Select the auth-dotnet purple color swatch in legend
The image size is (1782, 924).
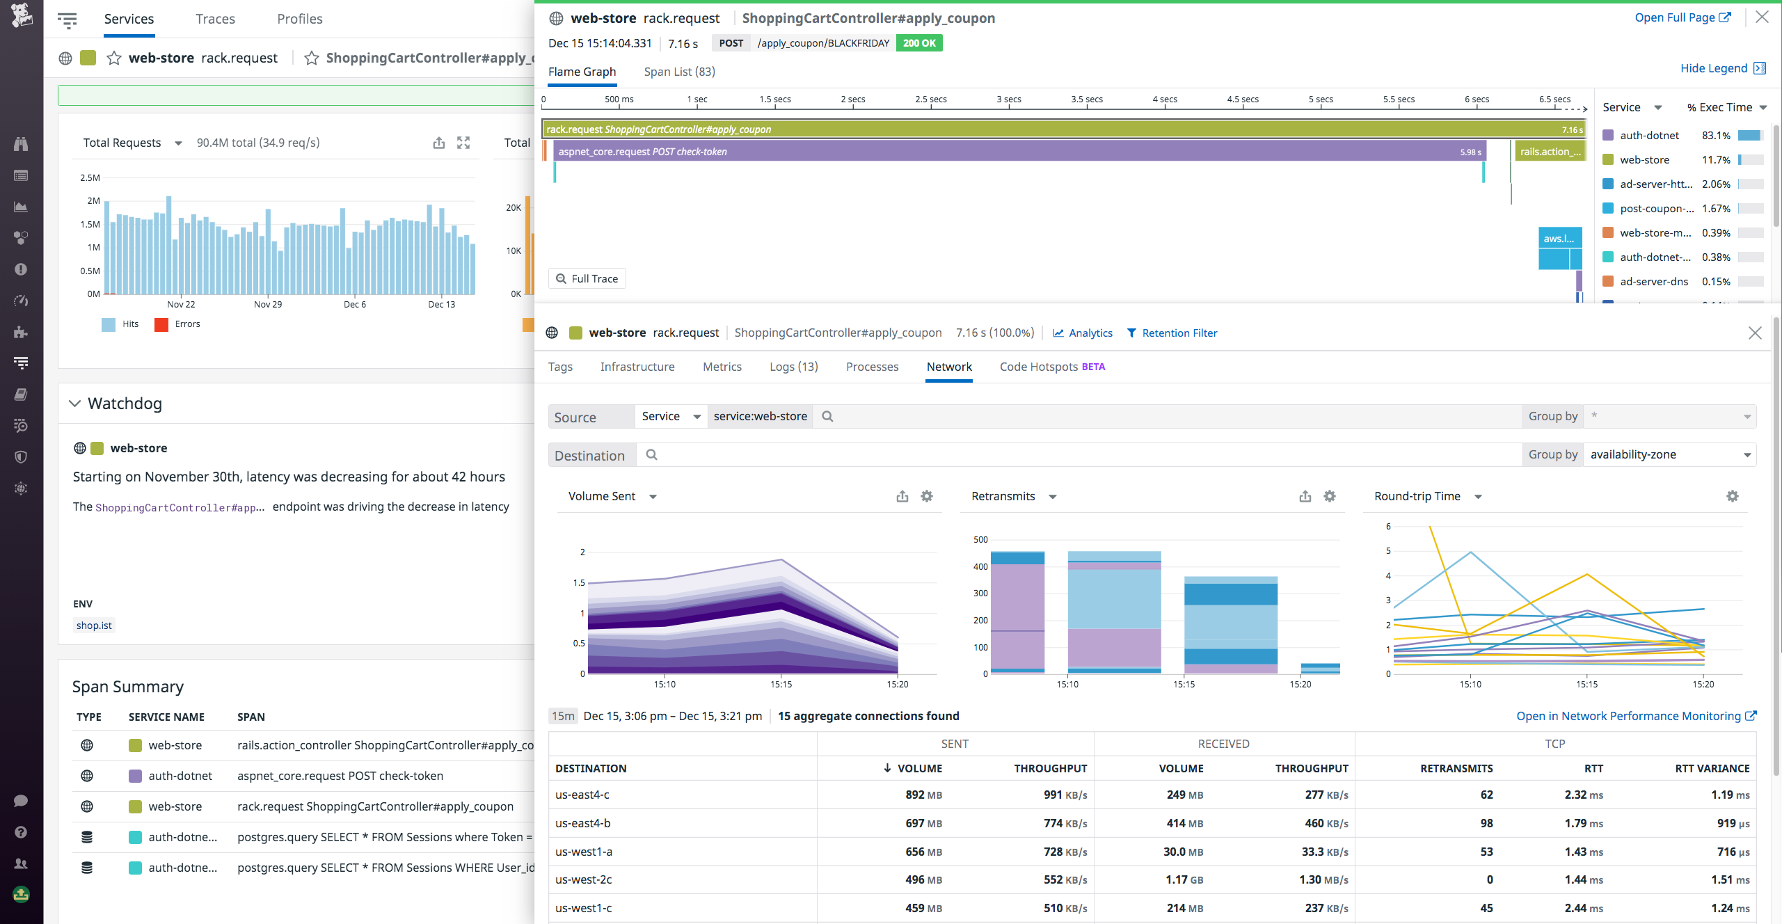pyautogui.click(x=1607, y=135)
